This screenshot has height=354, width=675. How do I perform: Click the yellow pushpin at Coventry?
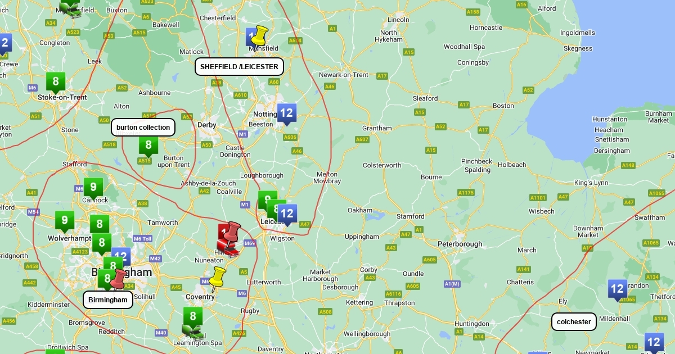point(217,279)
